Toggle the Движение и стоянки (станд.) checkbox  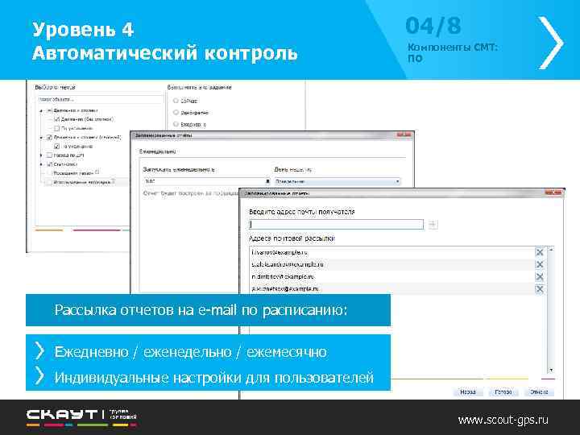(x=49, y=137)
